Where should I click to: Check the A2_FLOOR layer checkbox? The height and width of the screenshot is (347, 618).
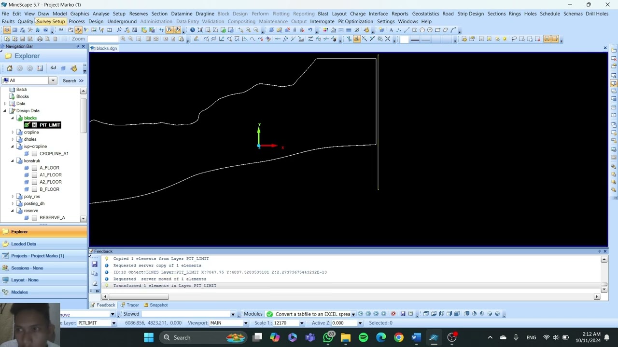(x=34, y=182)
